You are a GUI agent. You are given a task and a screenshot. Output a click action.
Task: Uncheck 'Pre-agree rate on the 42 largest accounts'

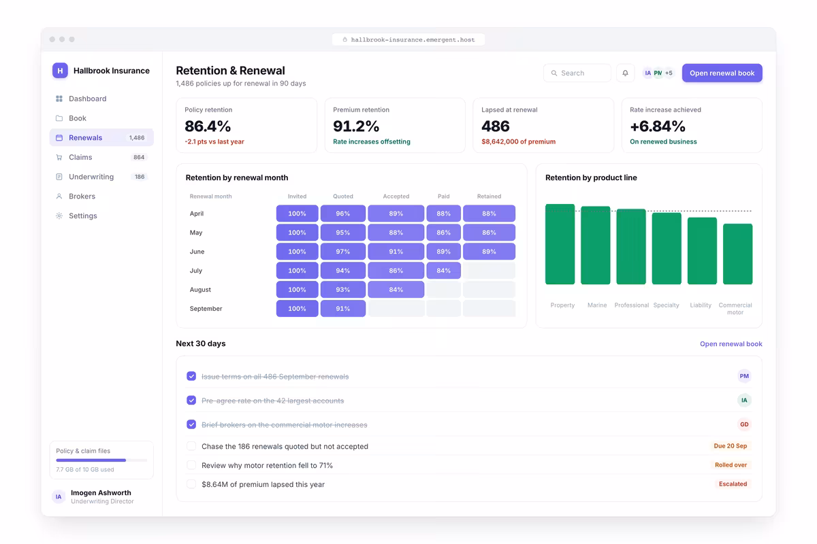pos(191,401)
